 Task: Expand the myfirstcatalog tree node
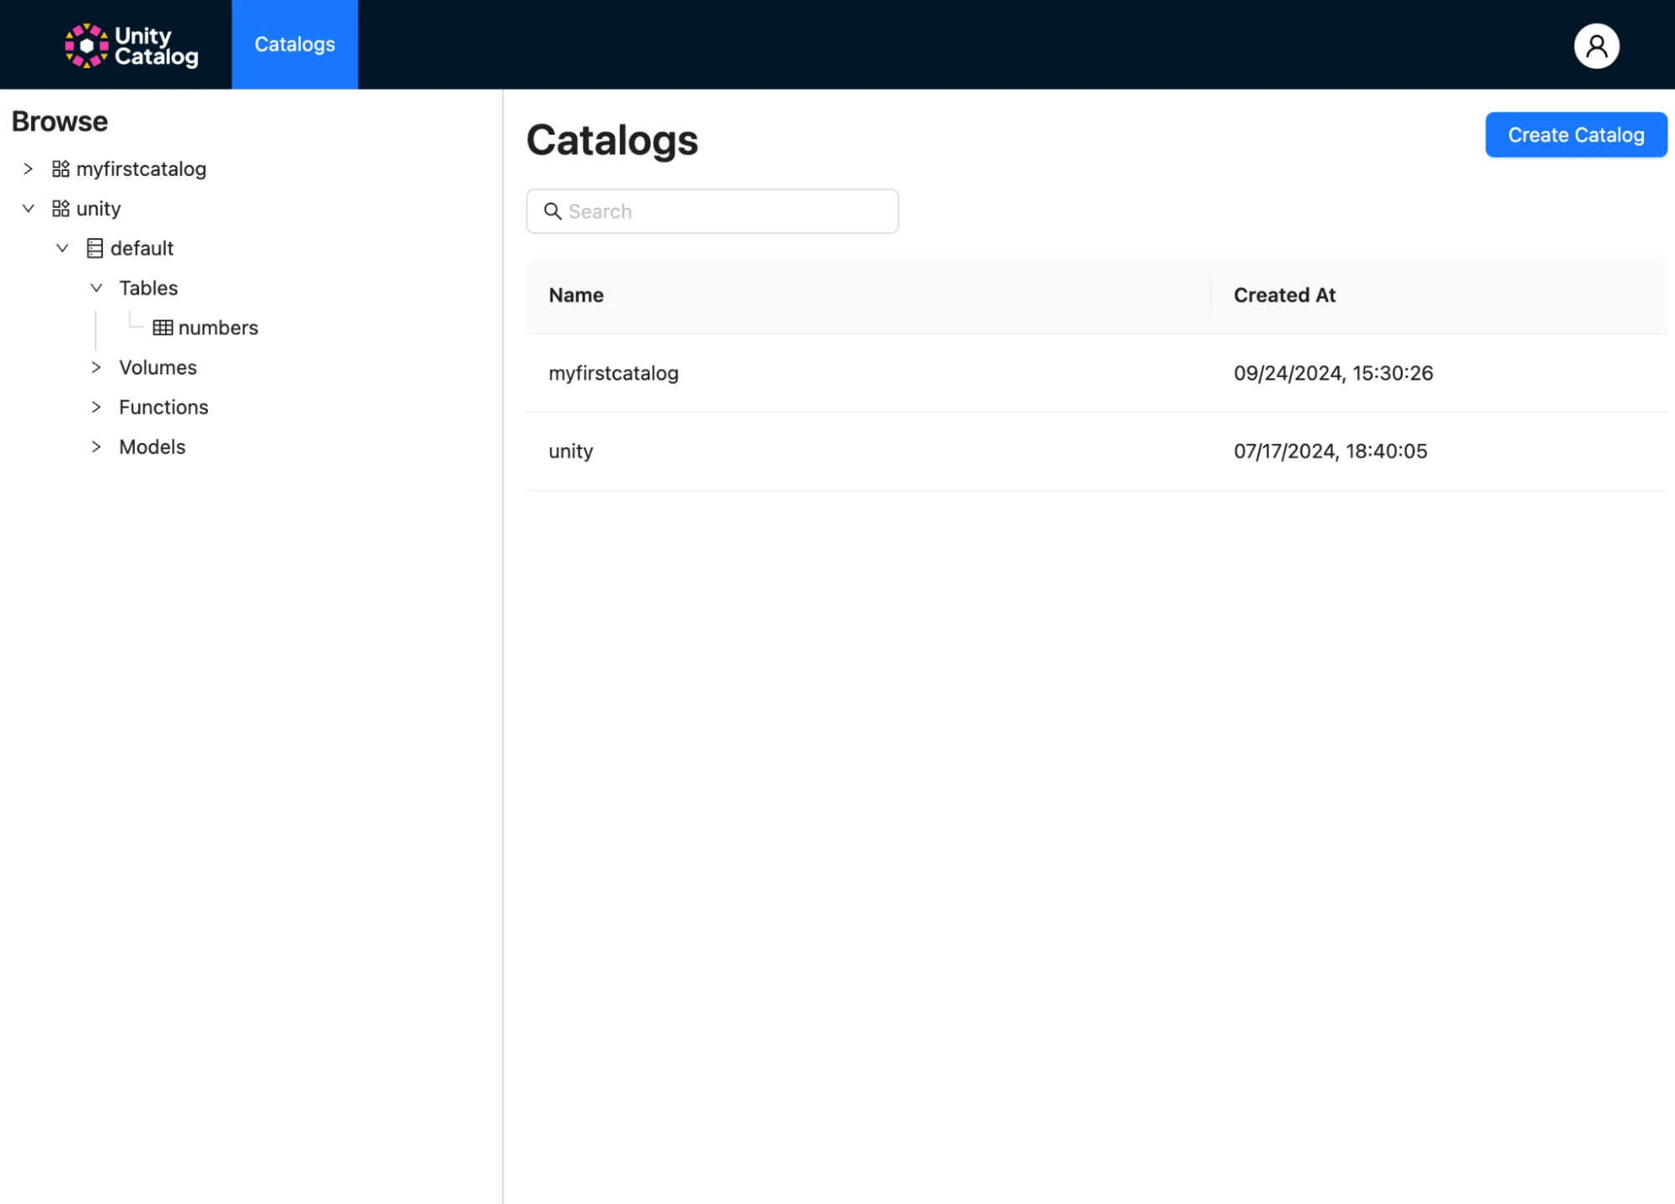pos(28,168)
